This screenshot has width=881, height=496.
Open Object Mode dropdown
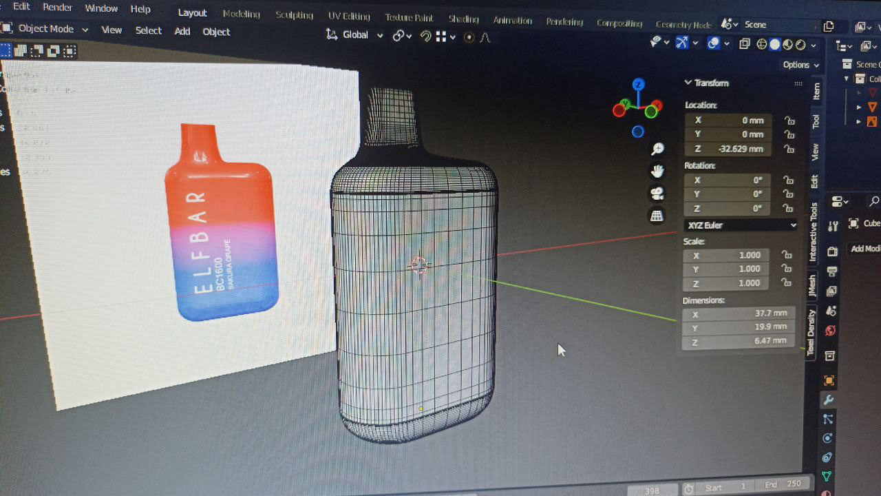tap(45, 29)
